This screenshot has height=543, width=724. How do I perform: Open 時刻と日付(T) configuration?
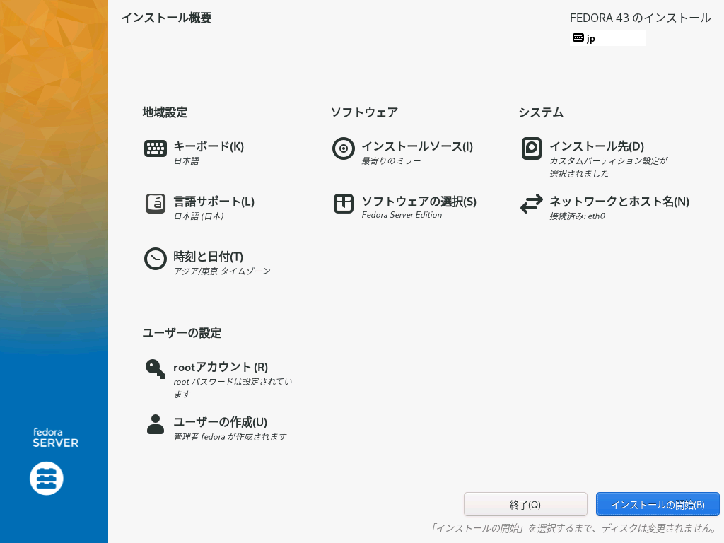click(x=208, y=257)
